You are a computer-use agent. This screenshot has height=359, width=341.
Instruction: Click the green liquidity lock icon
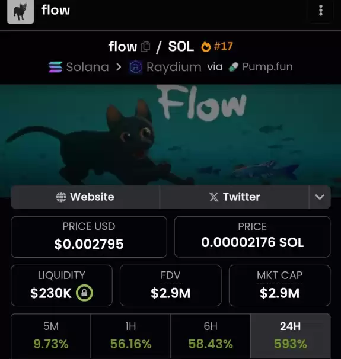click(84, 293)
